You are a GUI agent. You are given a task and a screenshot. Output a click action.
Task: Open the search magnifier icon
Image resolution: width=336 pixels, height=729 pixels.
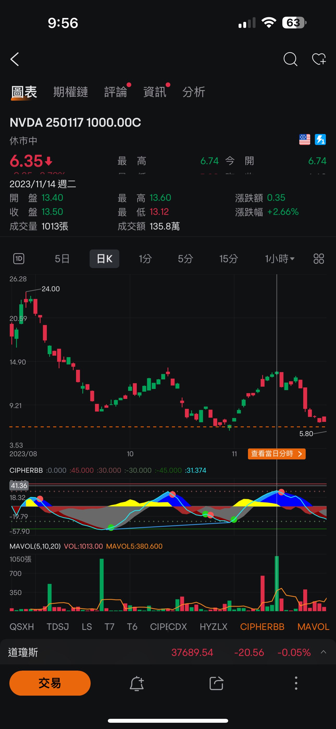coord(290,59)
